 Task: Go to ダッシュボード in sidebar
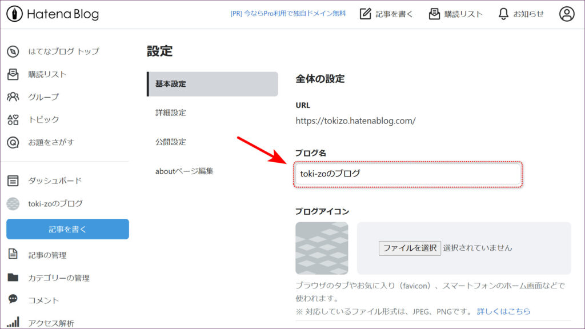[x=55, y=181]
